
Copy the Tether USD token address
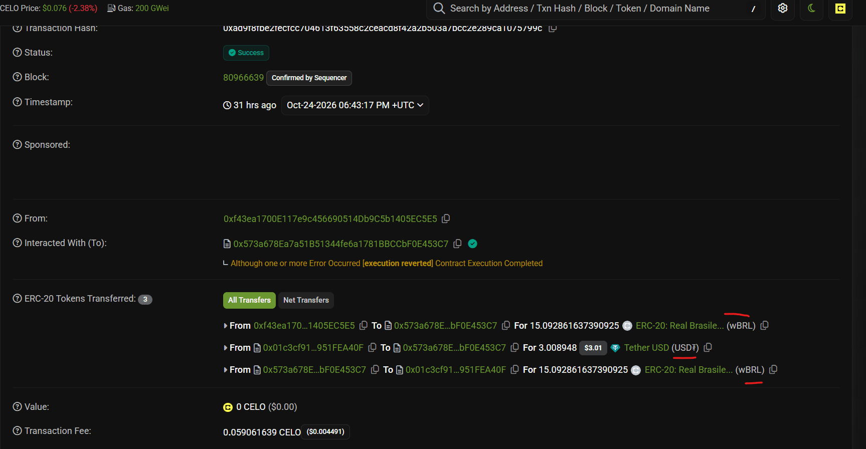point(708,347)
